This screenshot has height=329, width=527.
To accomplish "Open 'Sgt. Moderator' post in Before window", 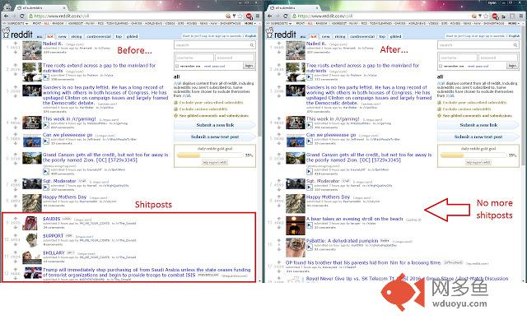I will point(59,181).
